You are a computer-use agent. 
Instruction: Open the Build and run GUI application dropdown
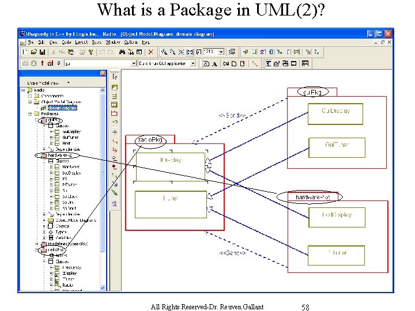tap(193, 63)
